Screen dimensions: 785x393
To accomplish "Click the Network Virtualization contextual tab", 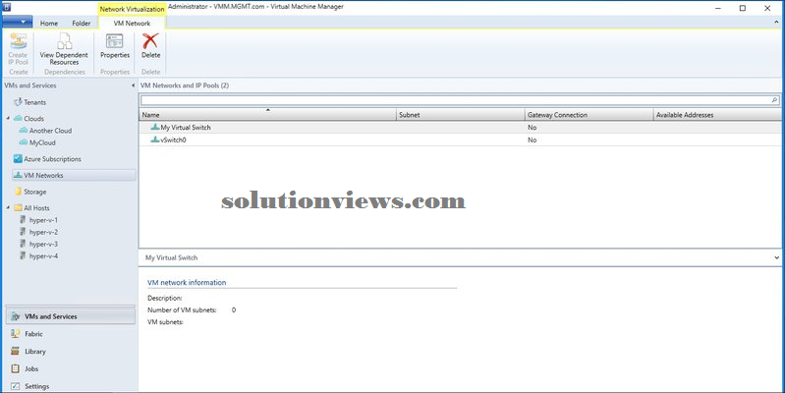I will (x=132, y=9).
